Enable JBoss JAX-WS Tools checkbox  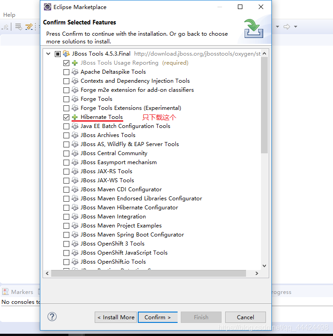(x=66, y=180)
